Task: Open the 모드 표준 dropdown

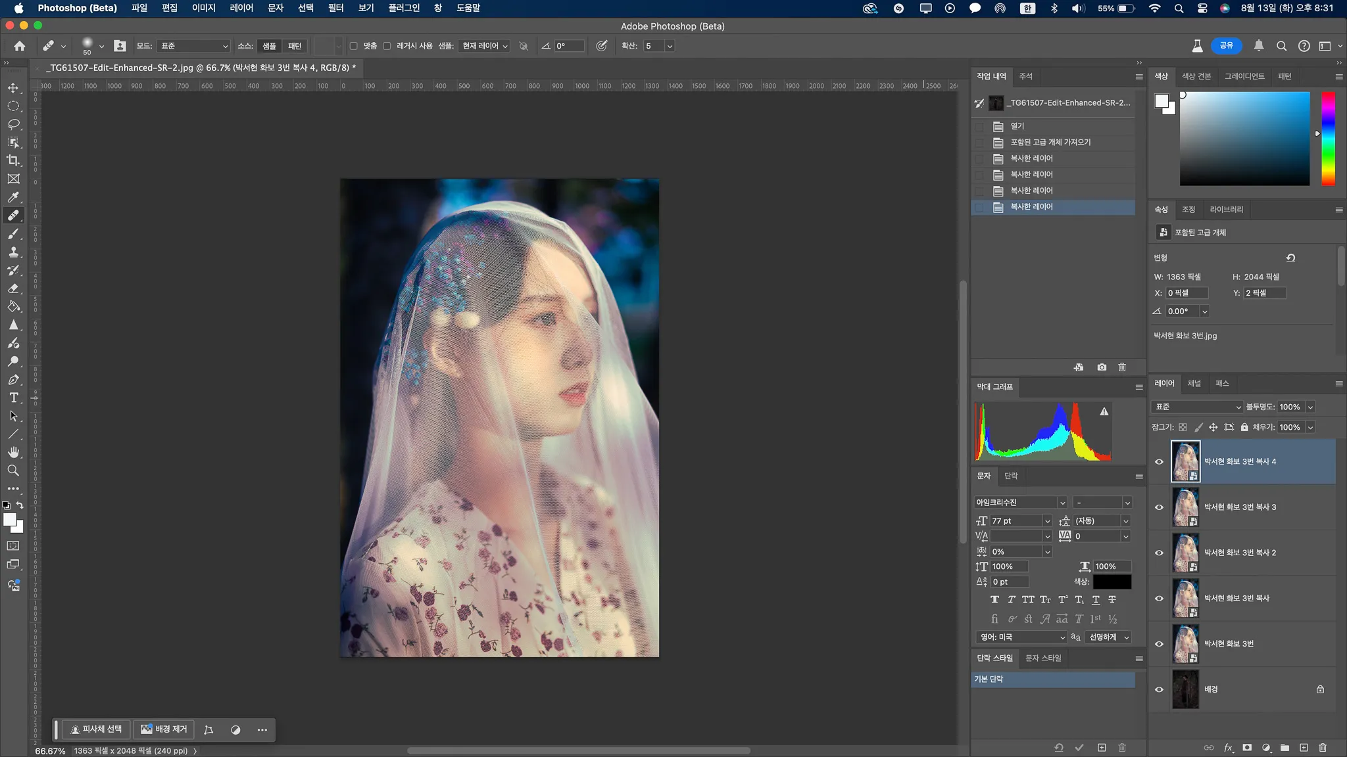Action: tap(194, 46)
